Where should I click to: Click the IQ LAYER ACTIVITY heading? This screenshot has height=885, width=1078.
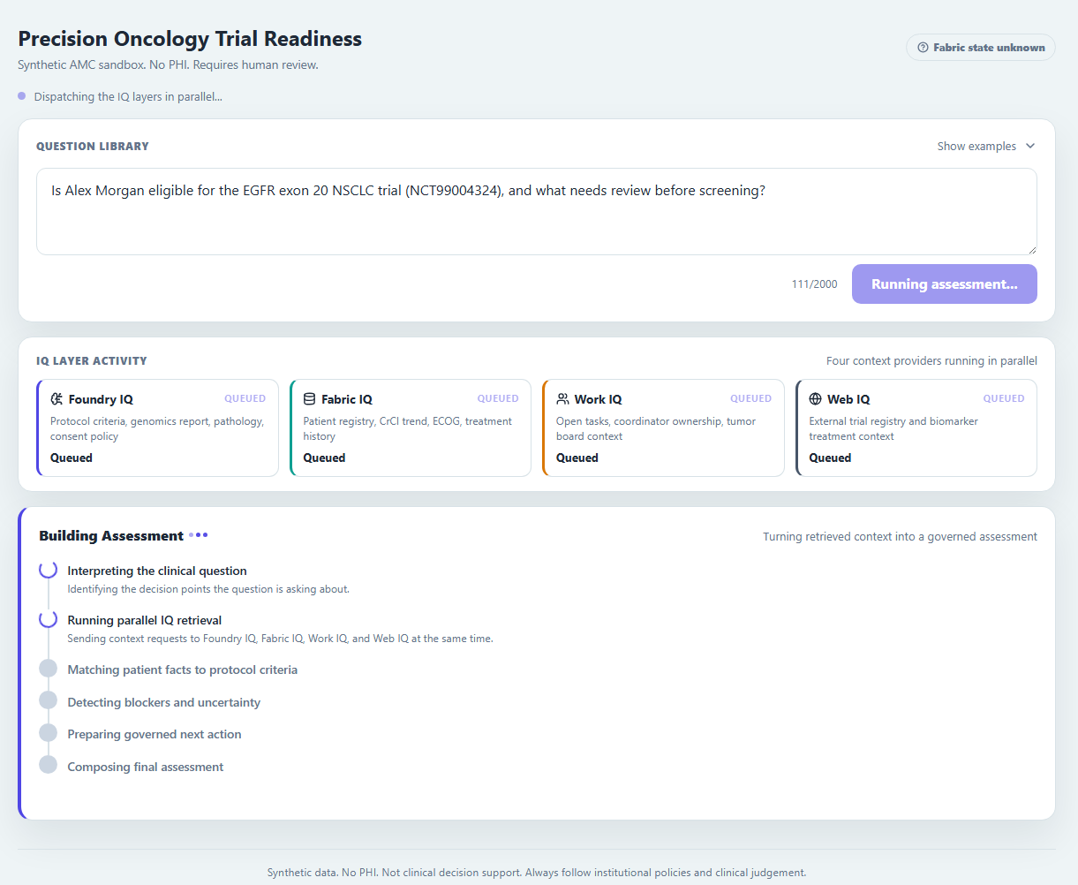tap(92, 361)
